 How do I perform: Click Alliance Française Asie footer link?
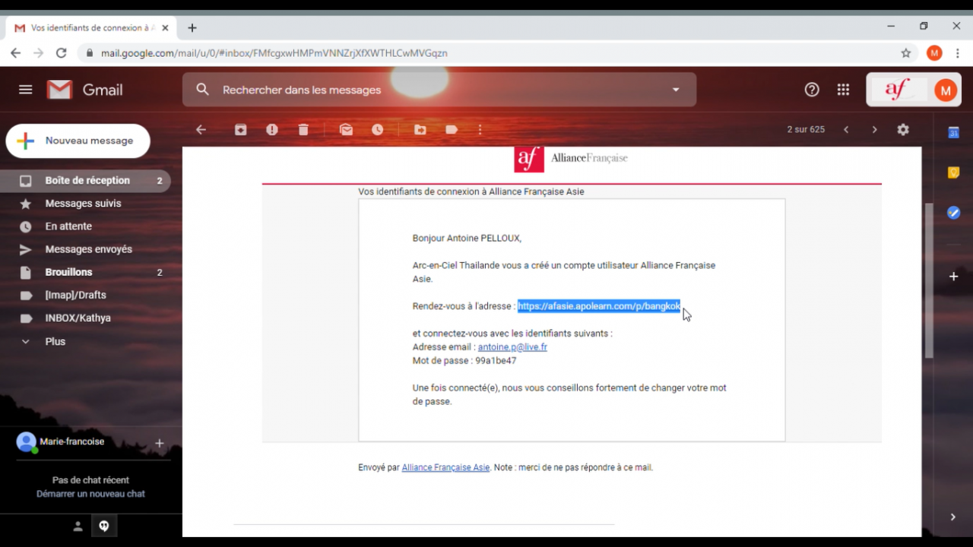tap(445, 468)
